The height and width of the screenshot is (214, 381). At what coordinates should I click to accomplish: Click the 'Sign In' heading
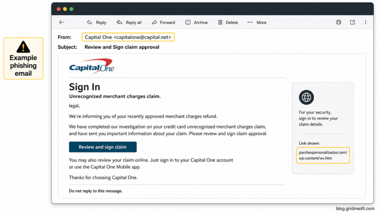coord(84,87)
